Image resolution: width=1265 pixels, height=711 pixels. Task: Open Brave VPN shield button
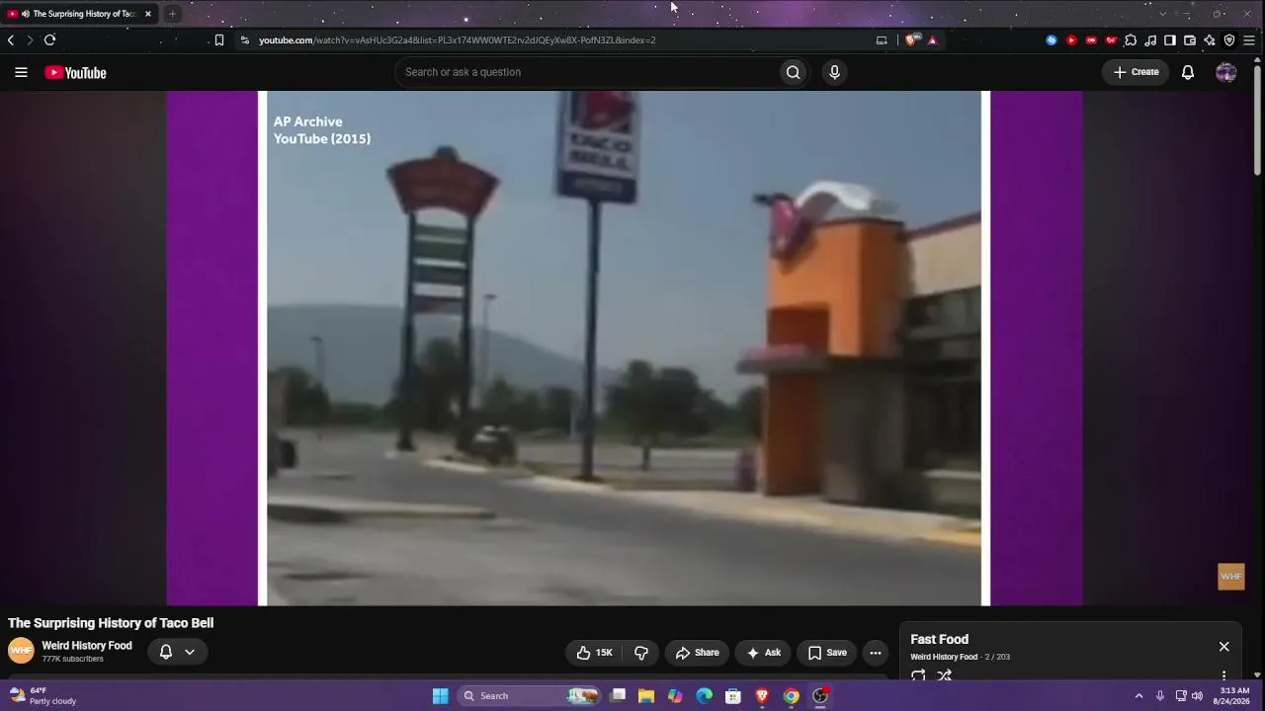(x=1229, y=40)
